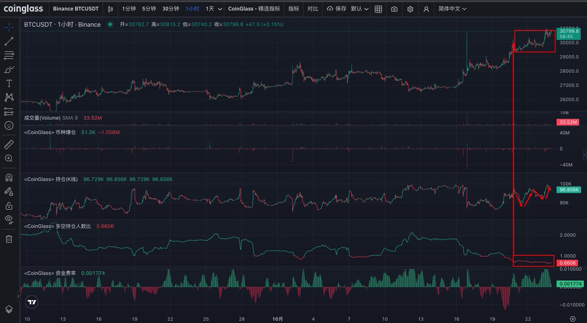Image resolution: width=587 pixels, height=323 pixels.
Task: Take a chart snapshot with camera icon
Action: tap(394, 9)
